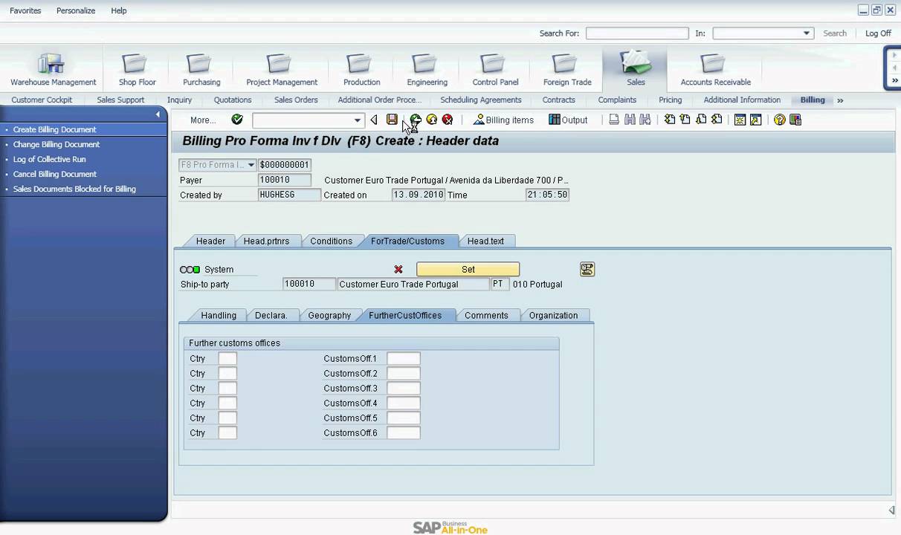The height and width of the screenshot is (535, 901).
Task: Collapse the left navigation panel
Action: tap(158, 114)
